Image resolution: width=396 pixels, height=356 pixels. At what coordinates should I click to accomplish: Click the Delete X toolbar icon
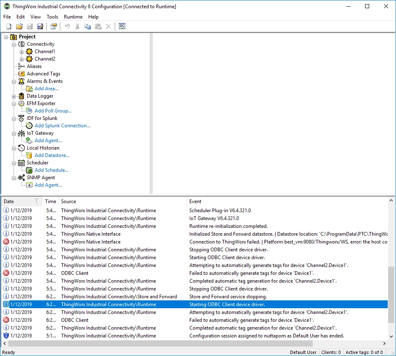(108, 26)
